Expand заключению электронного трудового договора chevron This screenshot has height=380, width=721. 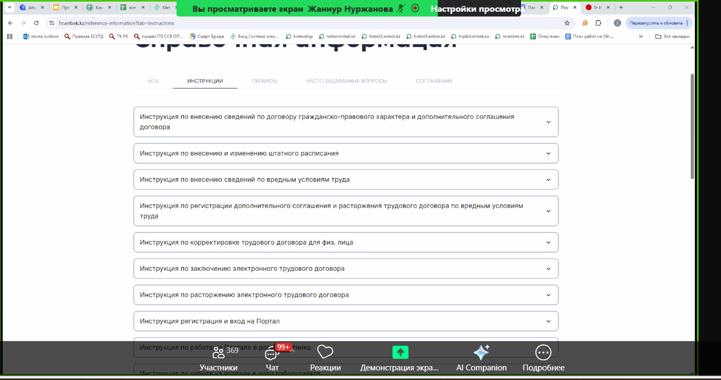pyautogui.click(x=548, y=269)
